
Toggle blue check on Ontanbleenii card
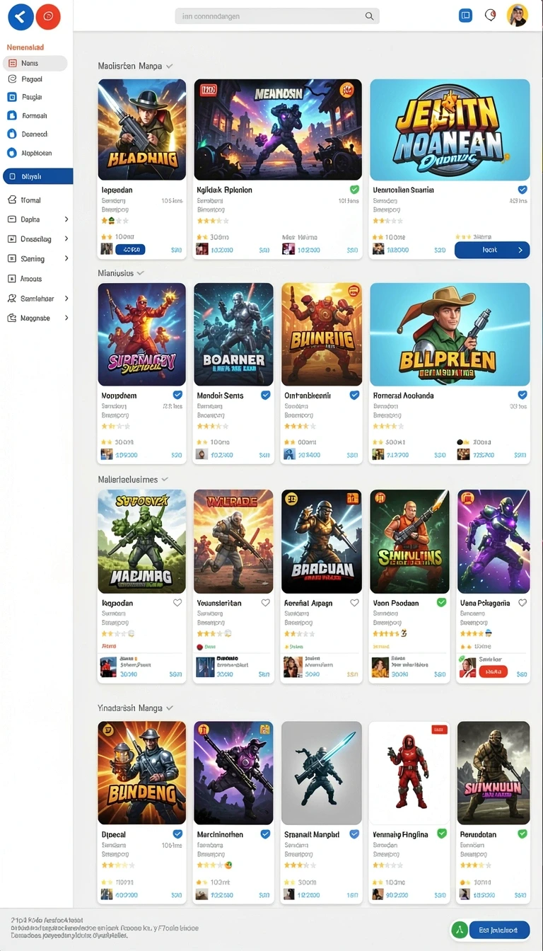click(354, 395)
